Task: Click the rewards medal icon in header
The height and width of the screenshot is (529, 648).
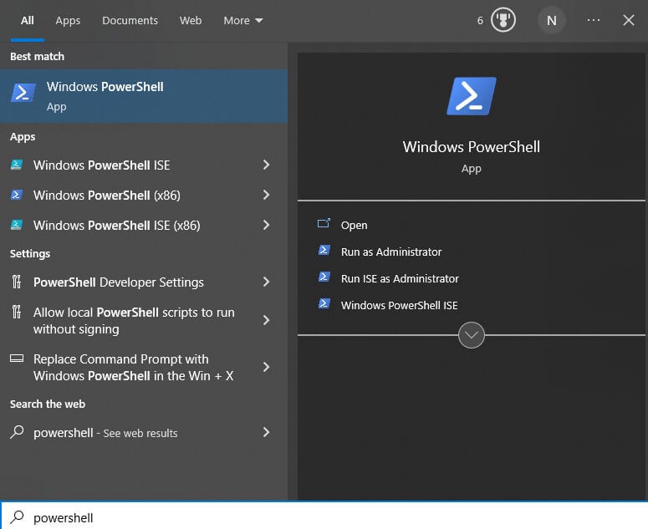Action: tap(502, 20)
